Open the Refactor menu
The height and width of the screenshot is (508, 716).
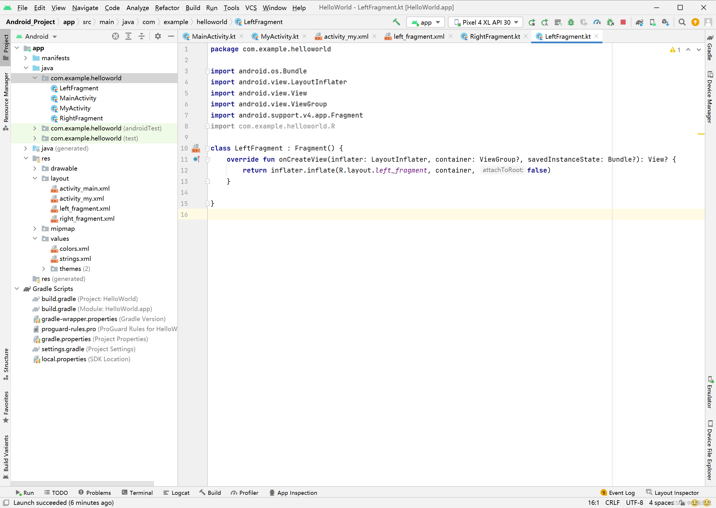tap(167, 7)
